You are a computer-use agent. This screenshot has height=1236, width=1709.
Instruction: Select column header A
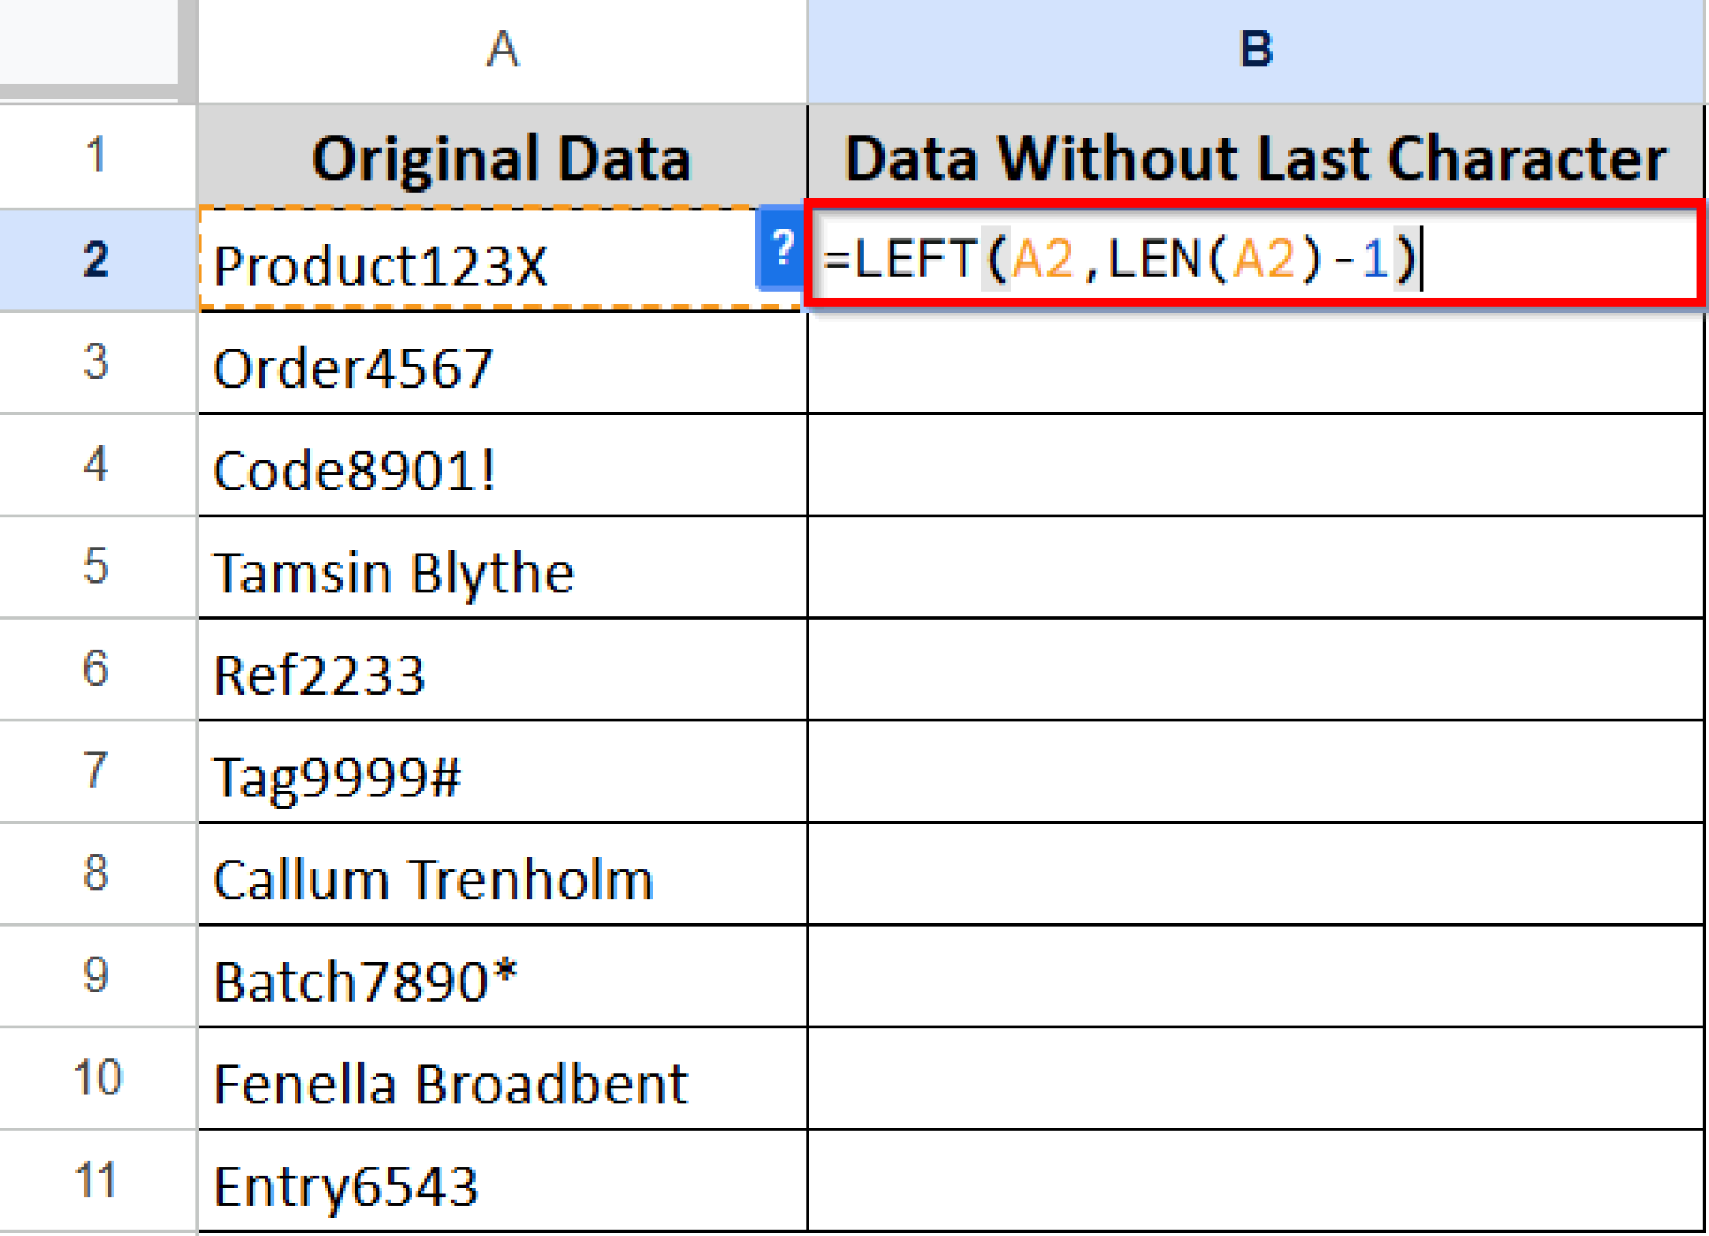click(x=501, y=50)
